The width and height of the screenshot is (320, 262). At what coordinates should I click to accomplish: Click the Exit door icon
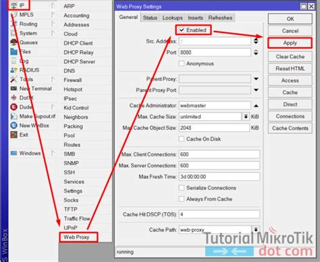tap(14, 134)
